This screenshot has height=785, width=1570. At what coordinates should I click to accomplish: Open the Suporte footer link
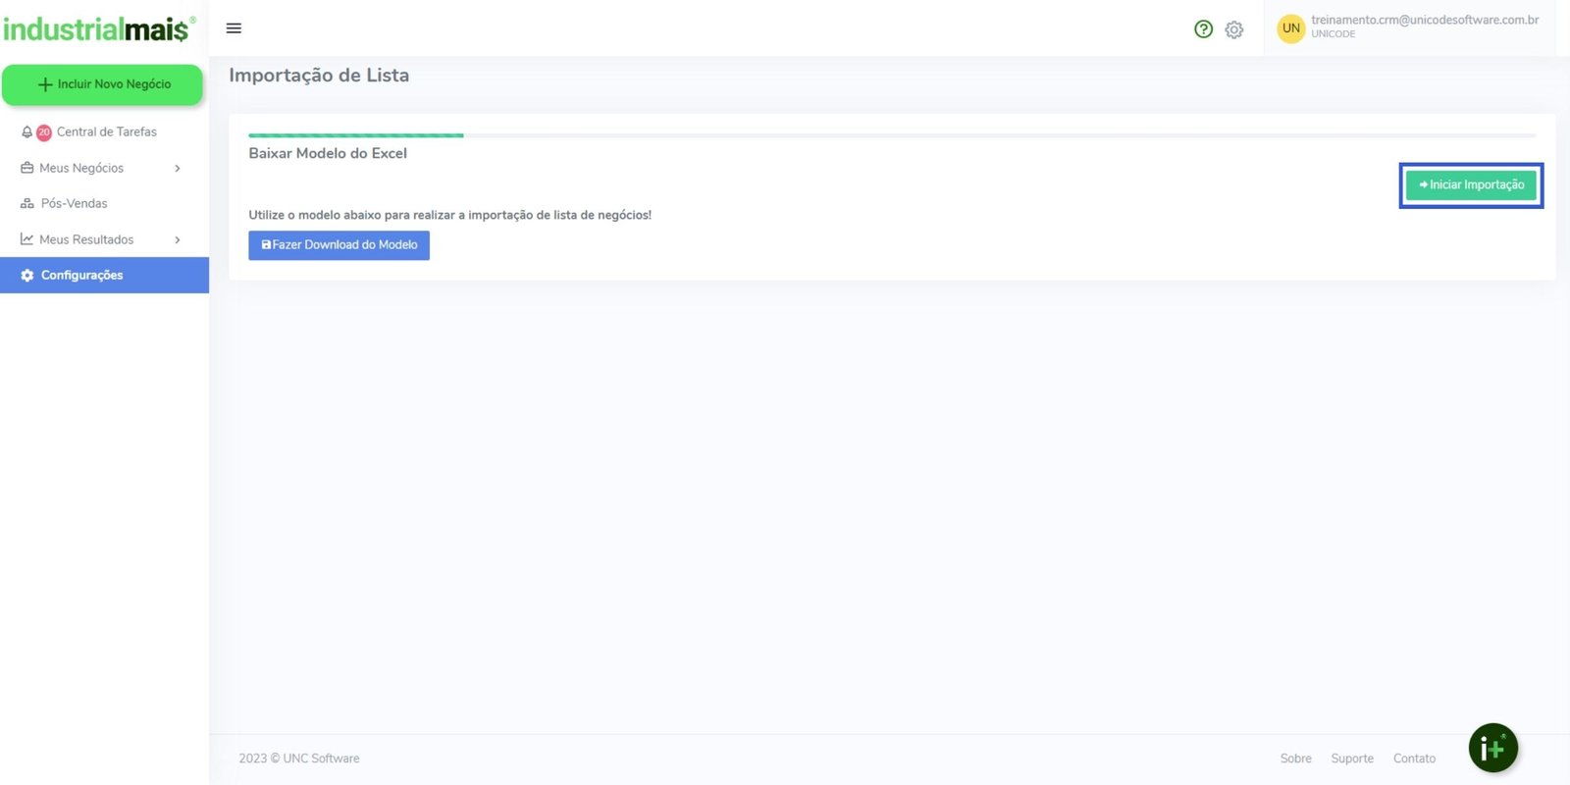coord(1351,759)
